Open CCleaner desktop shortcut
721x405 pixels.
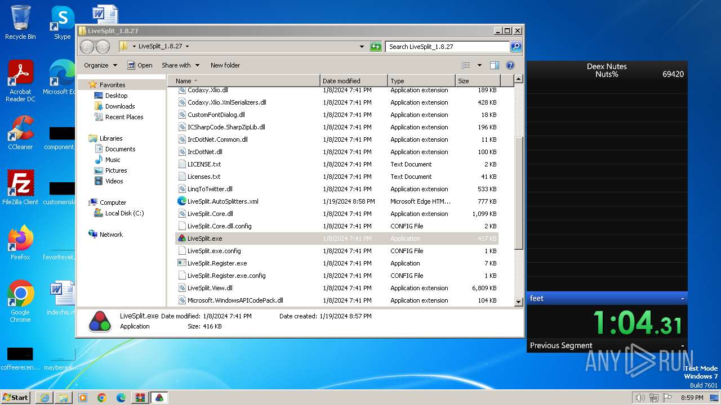pos(20,133)
